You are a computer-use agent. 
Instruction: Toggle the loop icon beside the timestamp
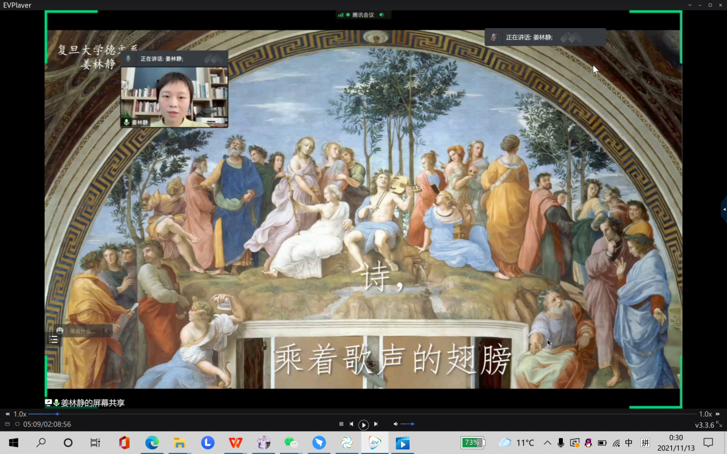click(x=17, y=424)
